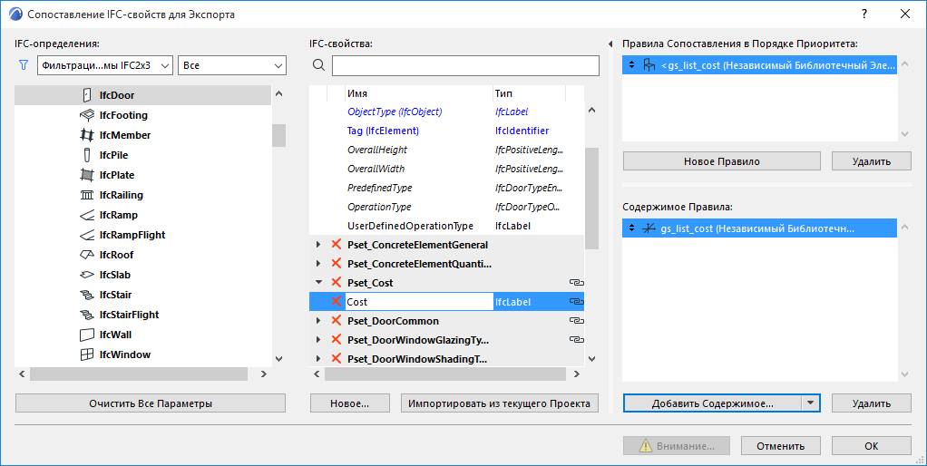Toggle red X on Pset_DoorCommon

pos(337,321)
